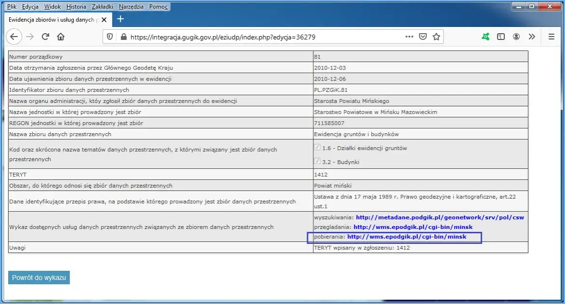The height and width of the screenshot is (304, 565).
Task: Open the sidebars panel icon
Action: pos(501,36)
